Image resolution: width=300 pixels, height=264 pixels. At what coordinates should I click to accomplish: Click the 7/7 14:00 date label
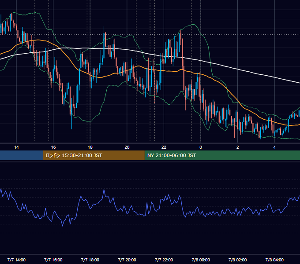[16, 260]
